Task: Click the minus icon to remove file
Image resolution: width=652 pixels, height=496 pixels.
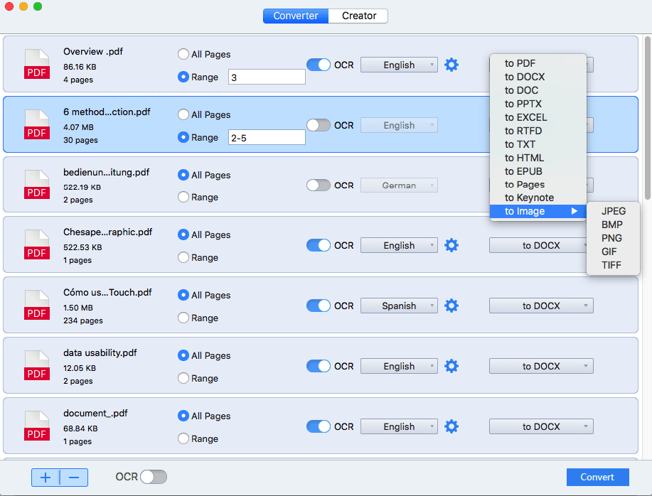Action: click(74, 478)
